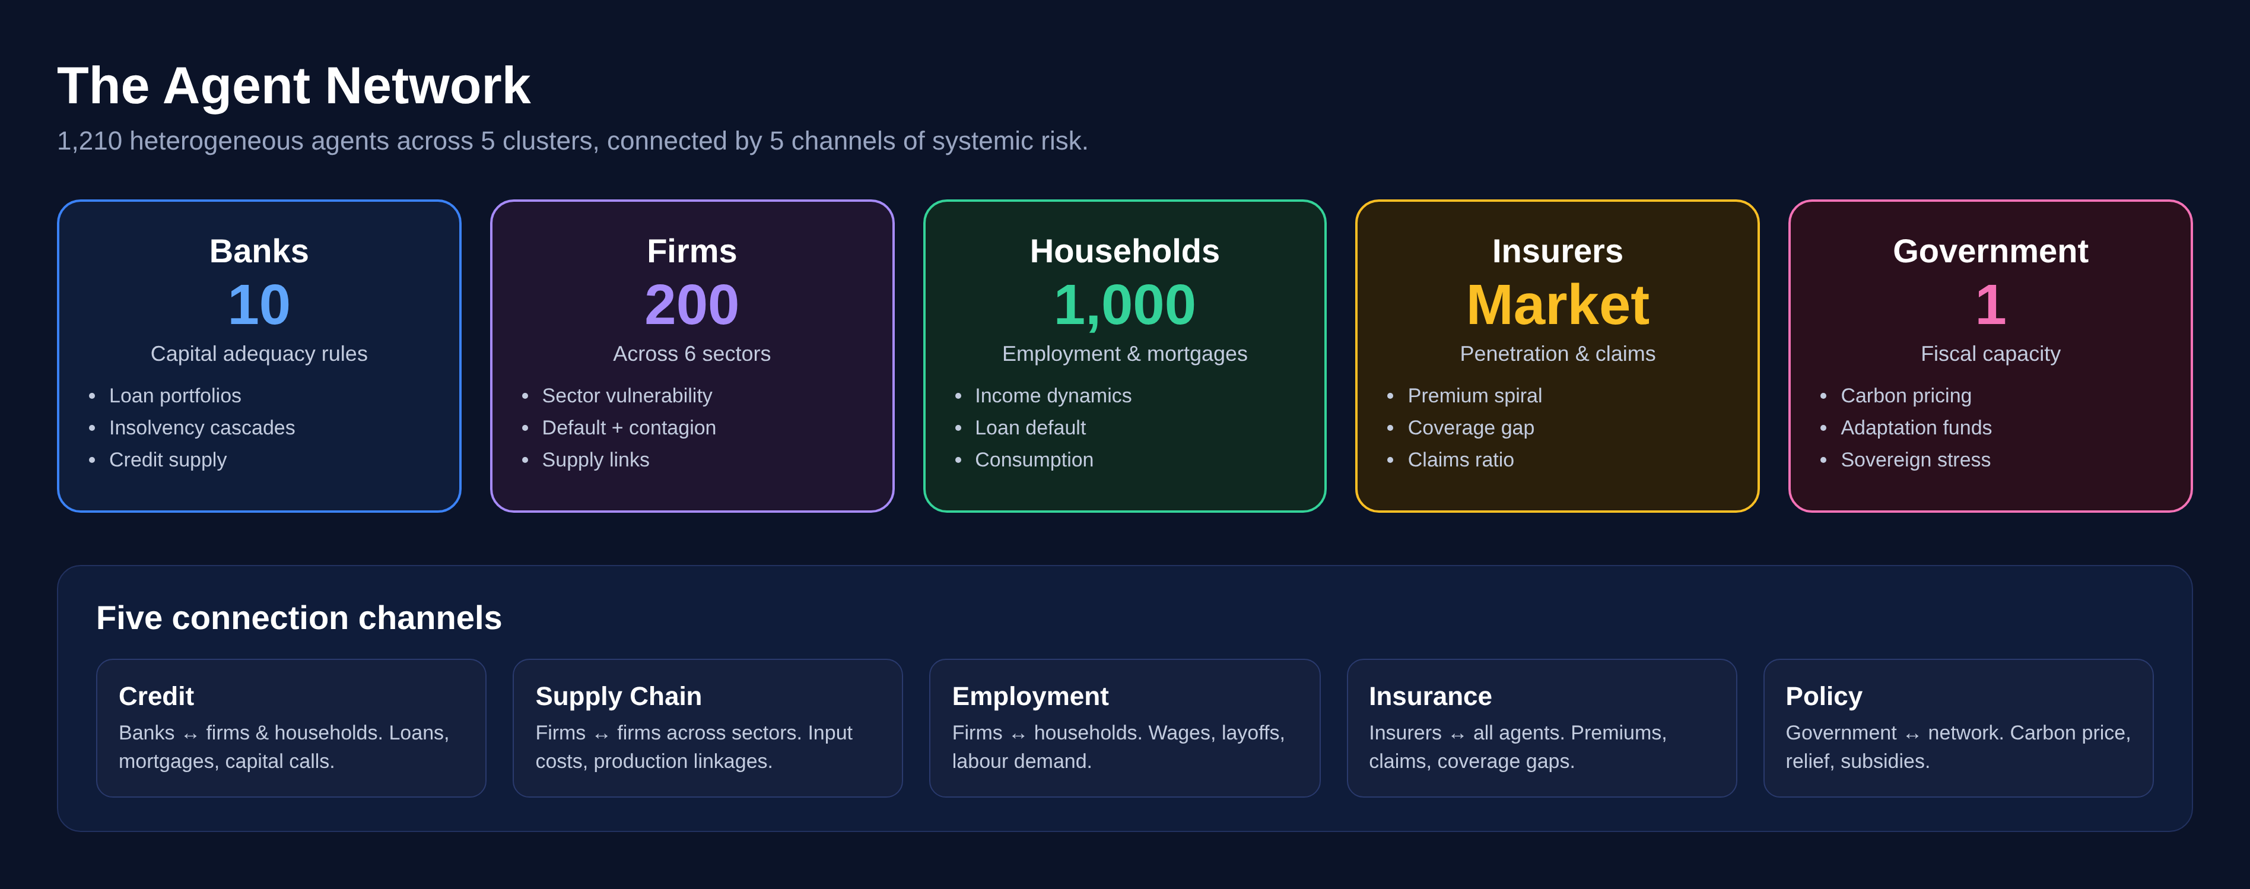
Task: Select the Coverage gap bullet item
Action: (x=1471, y=428)
